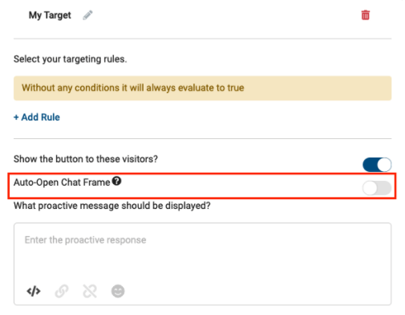Click the white knob of the blue toggle

point(384,165)
